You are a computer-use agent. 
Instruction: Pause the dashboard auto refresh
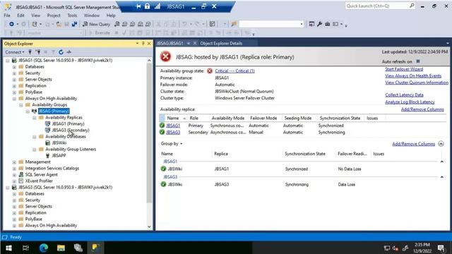pyautogui.click(x=418, y=61)
